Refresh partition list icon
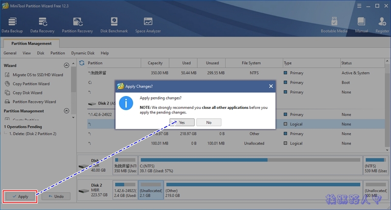391x210 pixels. point(82,63)
